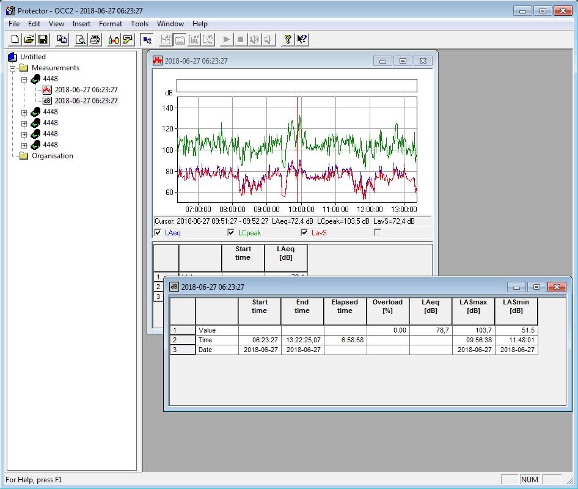The image size is (578, 489).
Task: Toggle the LavS checkbox under the chart
Action: point(304,232)
